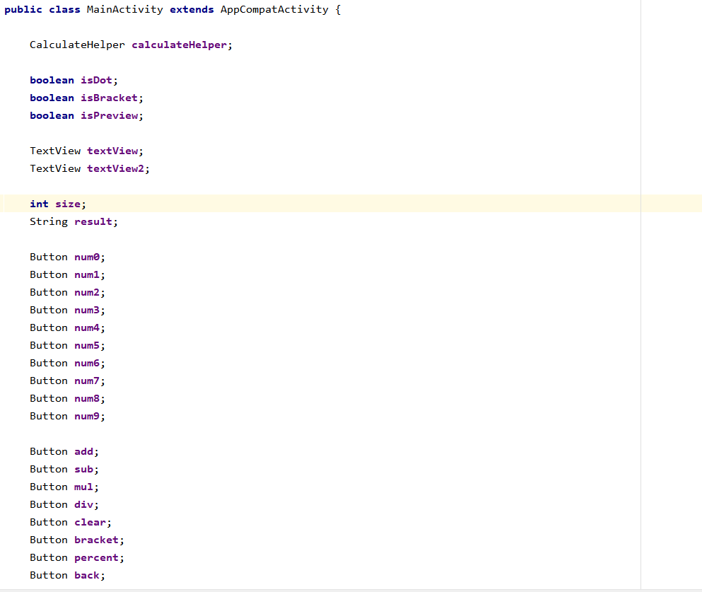Click the AppCompatActivity superclass name
702x592 pixels.
[x=274, y=9]
